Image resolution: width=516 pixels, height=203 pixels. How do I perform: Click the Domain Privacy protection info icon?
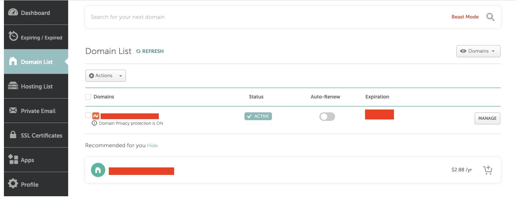[x=95, y=123]
